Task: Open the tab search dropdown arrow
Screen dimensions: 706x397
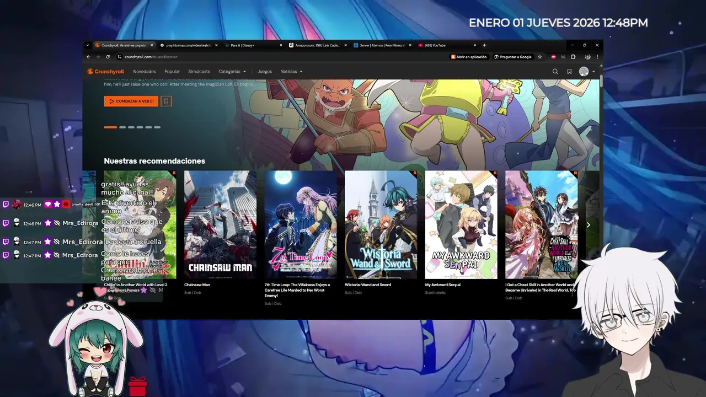Action: [x=88, y=45]
